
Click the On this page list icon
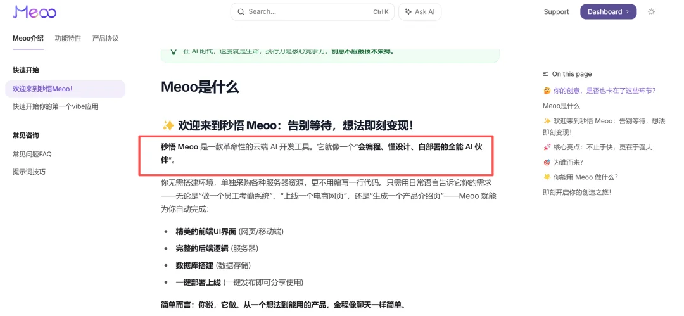[546, 74]
